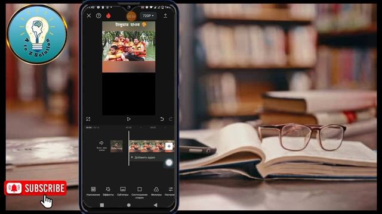Tap the export upload arrow icon
Viewport: 382px width, 214px height.
pos(165,16)
